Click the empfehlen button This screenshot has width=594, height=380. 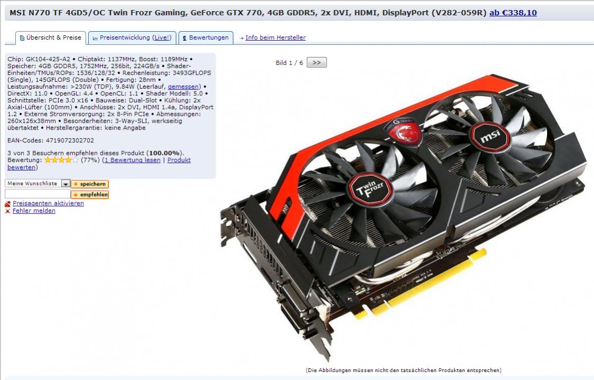tap(90, 194)
